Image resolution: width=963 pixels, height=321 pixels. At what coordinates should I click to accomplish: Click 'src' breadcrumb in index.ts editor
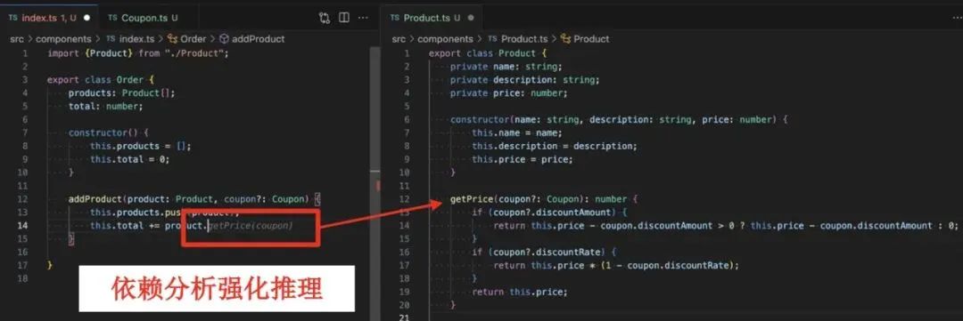point(17,38)
